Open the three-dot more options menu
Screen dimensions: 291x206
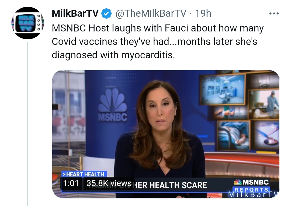click(274, 13)
